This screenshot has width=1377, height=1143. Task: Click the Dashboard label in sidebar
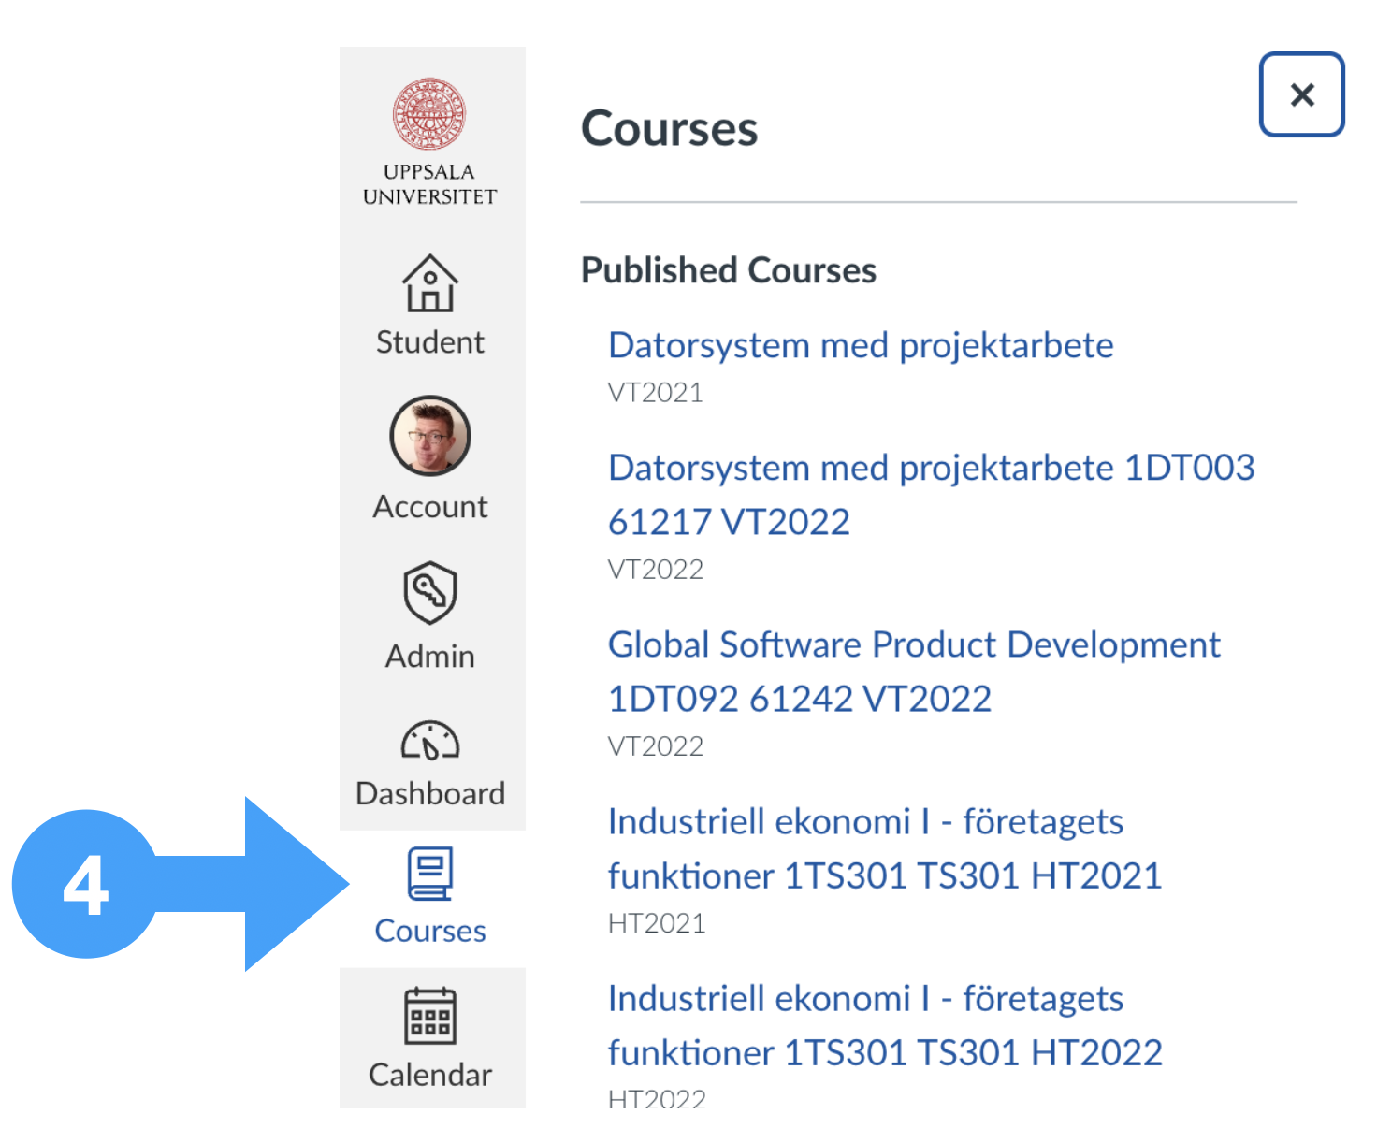click(430, 794)
